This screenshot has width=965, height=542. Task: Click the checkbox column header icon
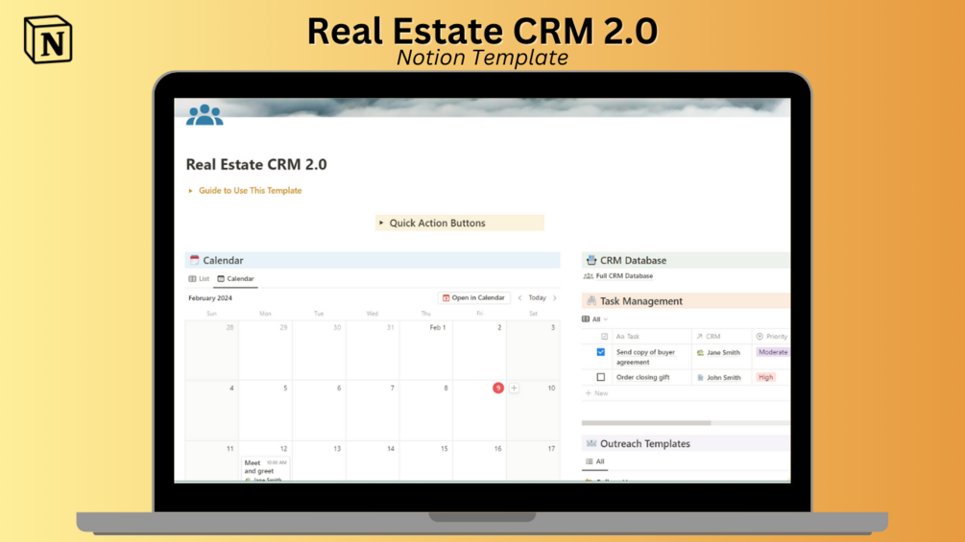(604, 336)
